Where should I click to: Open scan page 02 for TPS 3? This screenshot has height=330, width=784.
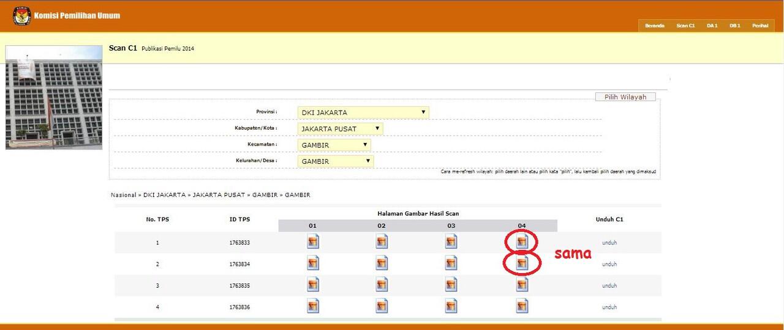click(382, 285)
